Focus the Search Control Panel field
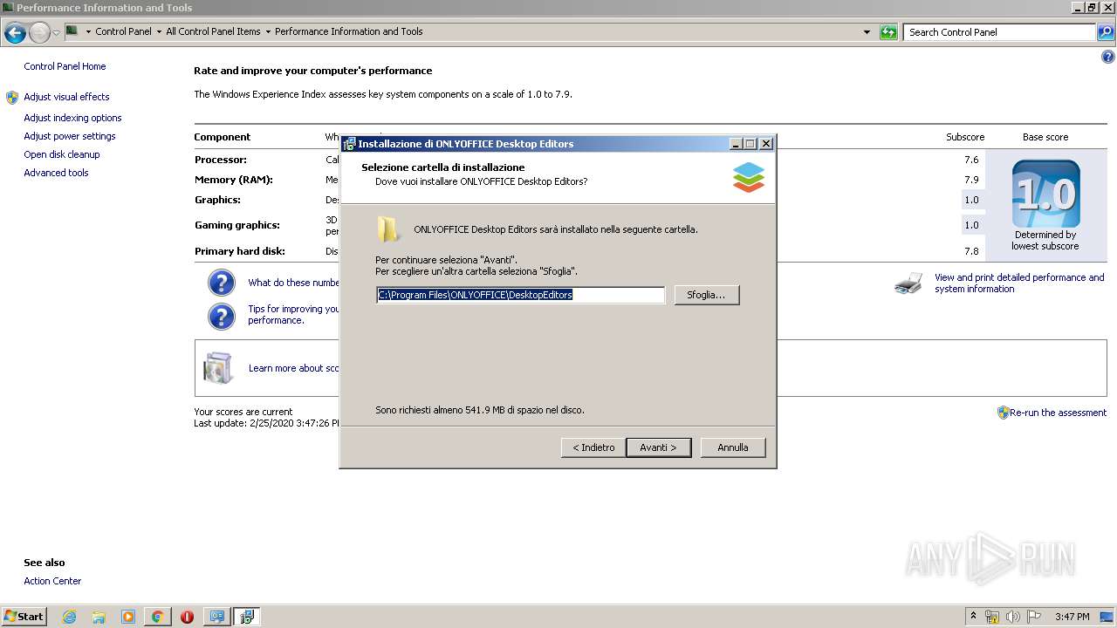Image resolution: width=1117 pixels, height=628 pixels. (x=1000, y=32)
